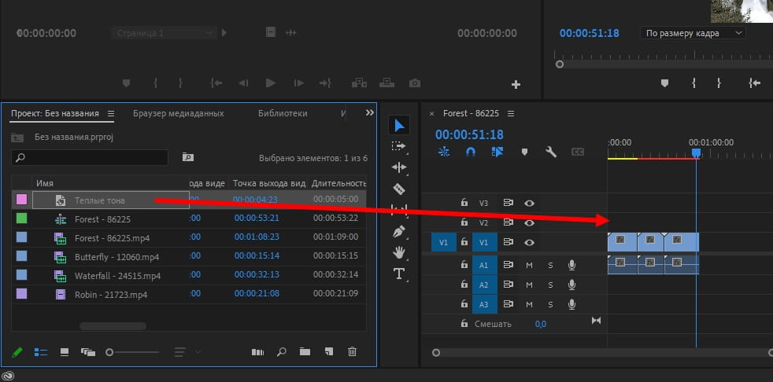This screenshot has height=382, width=773.
Task: Open the zoom level dropdown "По размеру кадра"
Action: coord(693,34)
